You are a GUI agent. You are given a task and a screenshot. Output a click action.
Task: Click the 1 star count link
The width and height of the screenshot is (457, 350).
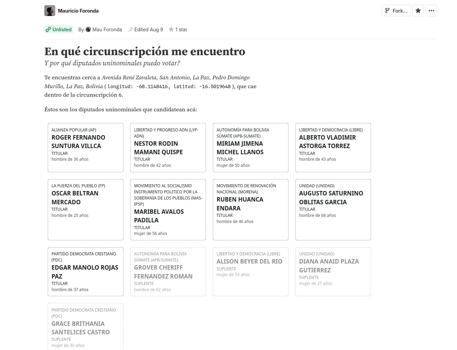click(x=181, y=29)
